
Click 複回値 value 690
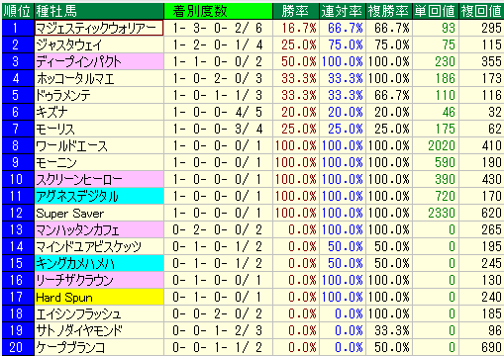coord(481,347)
